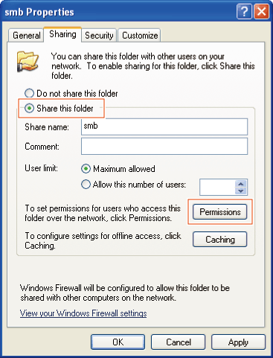Go to the Customize tab
The width and height of the screenshot is (273, 358).
[140, 36]
